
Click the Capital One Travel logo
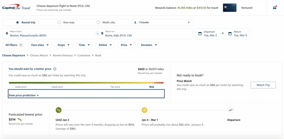coord(16,8)
